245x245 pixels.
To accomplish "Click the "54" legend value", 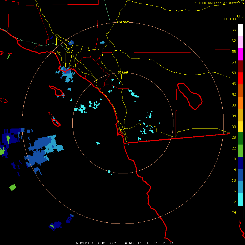I will click(x=234, y=62).
